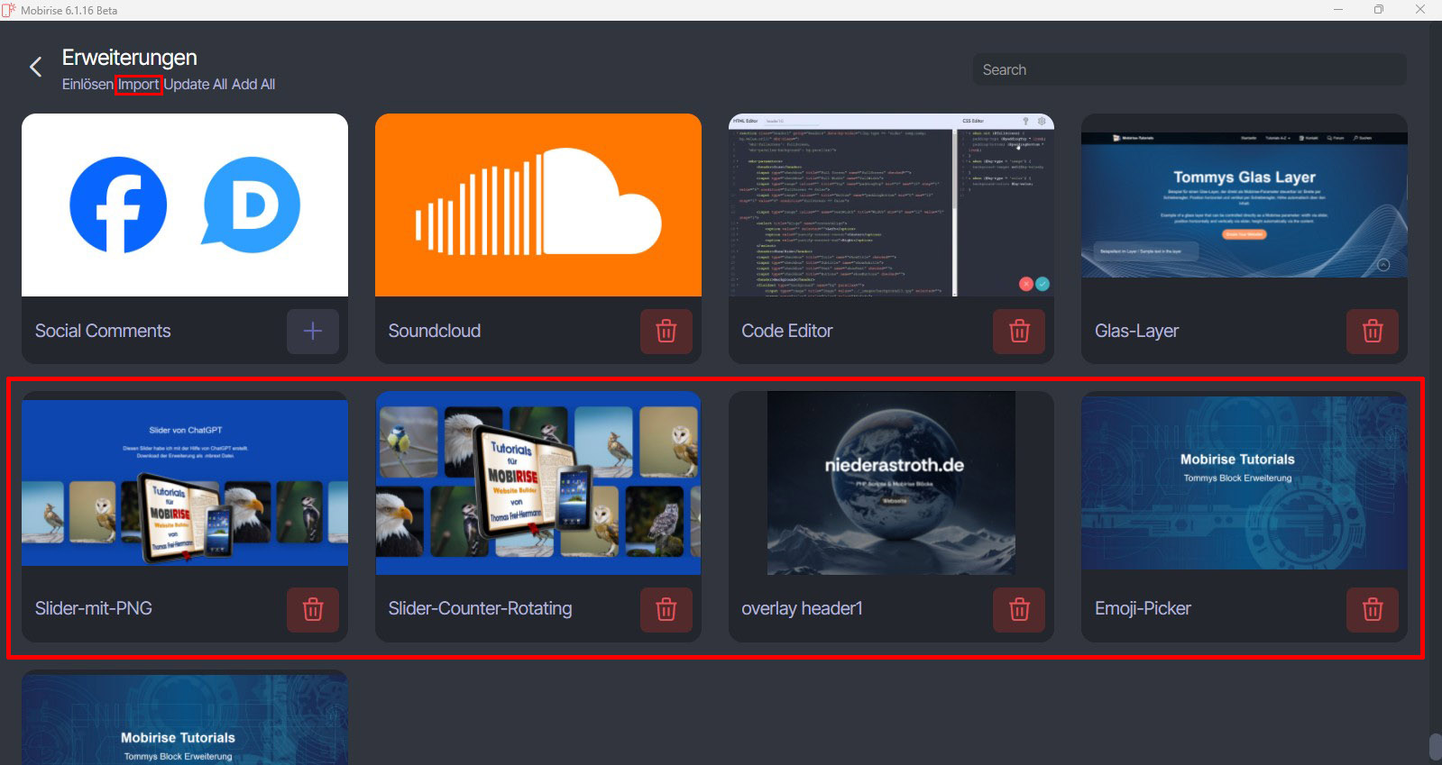This screenshot has width=1442, height=765.
Task: Click the Code Editor name text
Action: click(787, 331)
